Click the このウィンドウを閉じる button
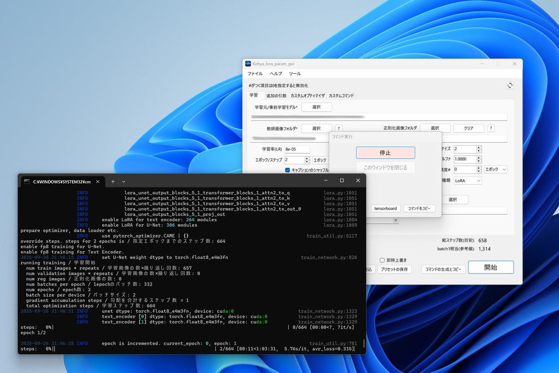The image size is (559, 373). [385, 168]
